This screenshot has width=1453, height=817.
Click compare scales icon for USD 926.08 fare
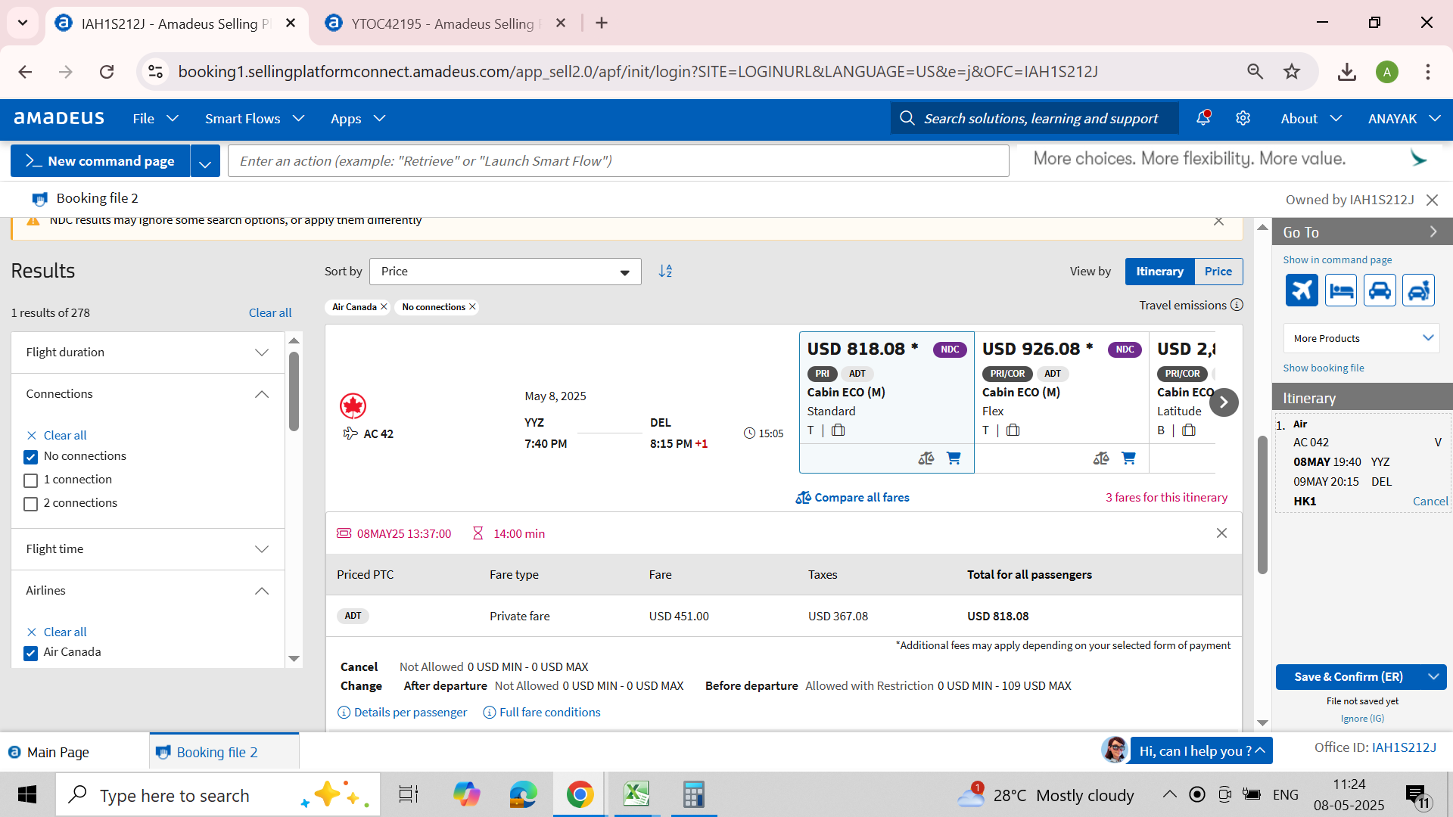click(1101, 458)
